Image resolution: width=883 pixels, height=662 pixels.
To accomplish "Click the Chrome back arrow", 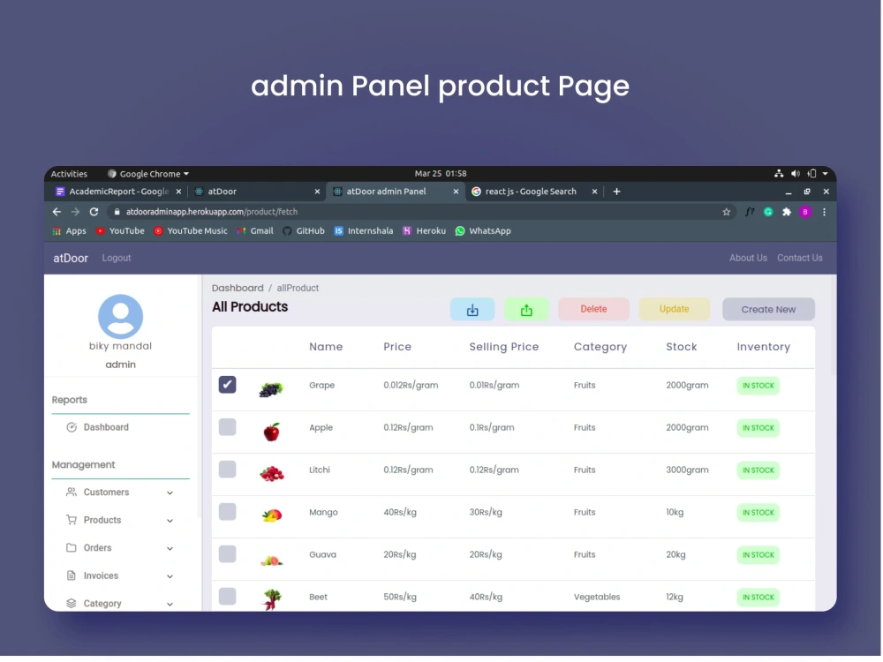I will [57, 212].
